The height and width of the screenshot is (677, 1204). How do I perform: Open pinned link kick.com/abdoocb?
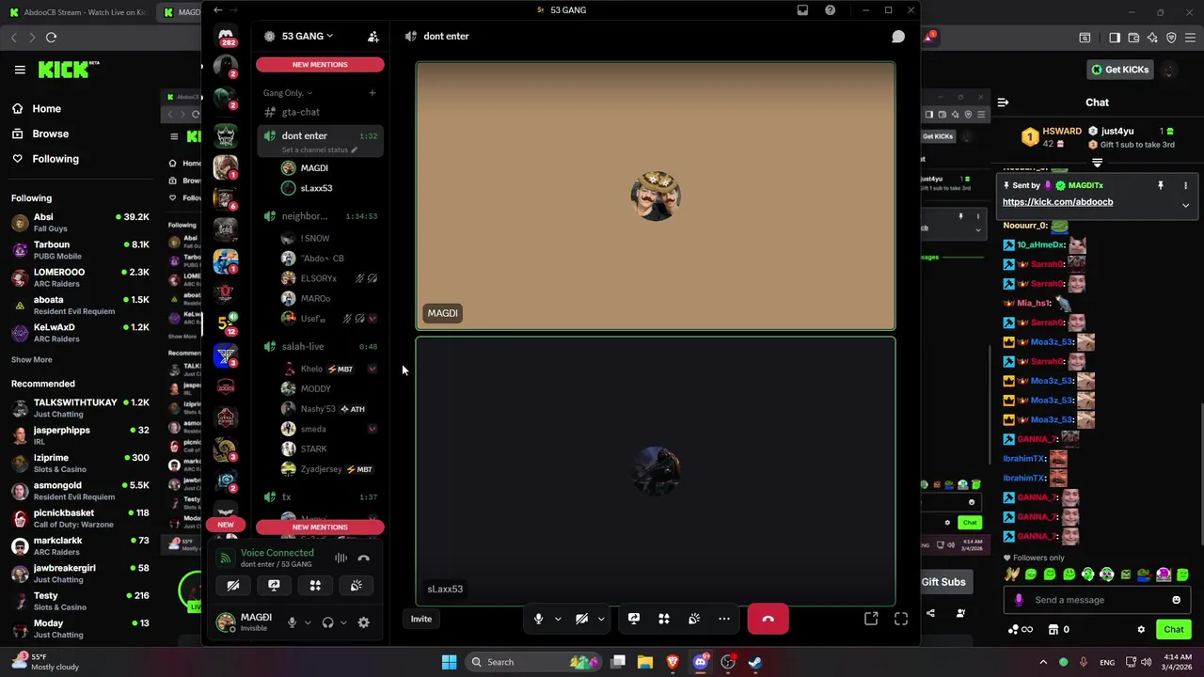pyautogui.click(x=1057, y=202)
